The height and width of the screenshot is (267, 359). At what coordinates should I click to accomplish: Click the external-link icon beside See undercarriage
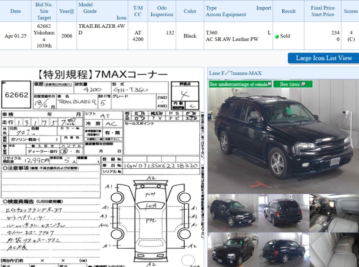click(270, 84)
